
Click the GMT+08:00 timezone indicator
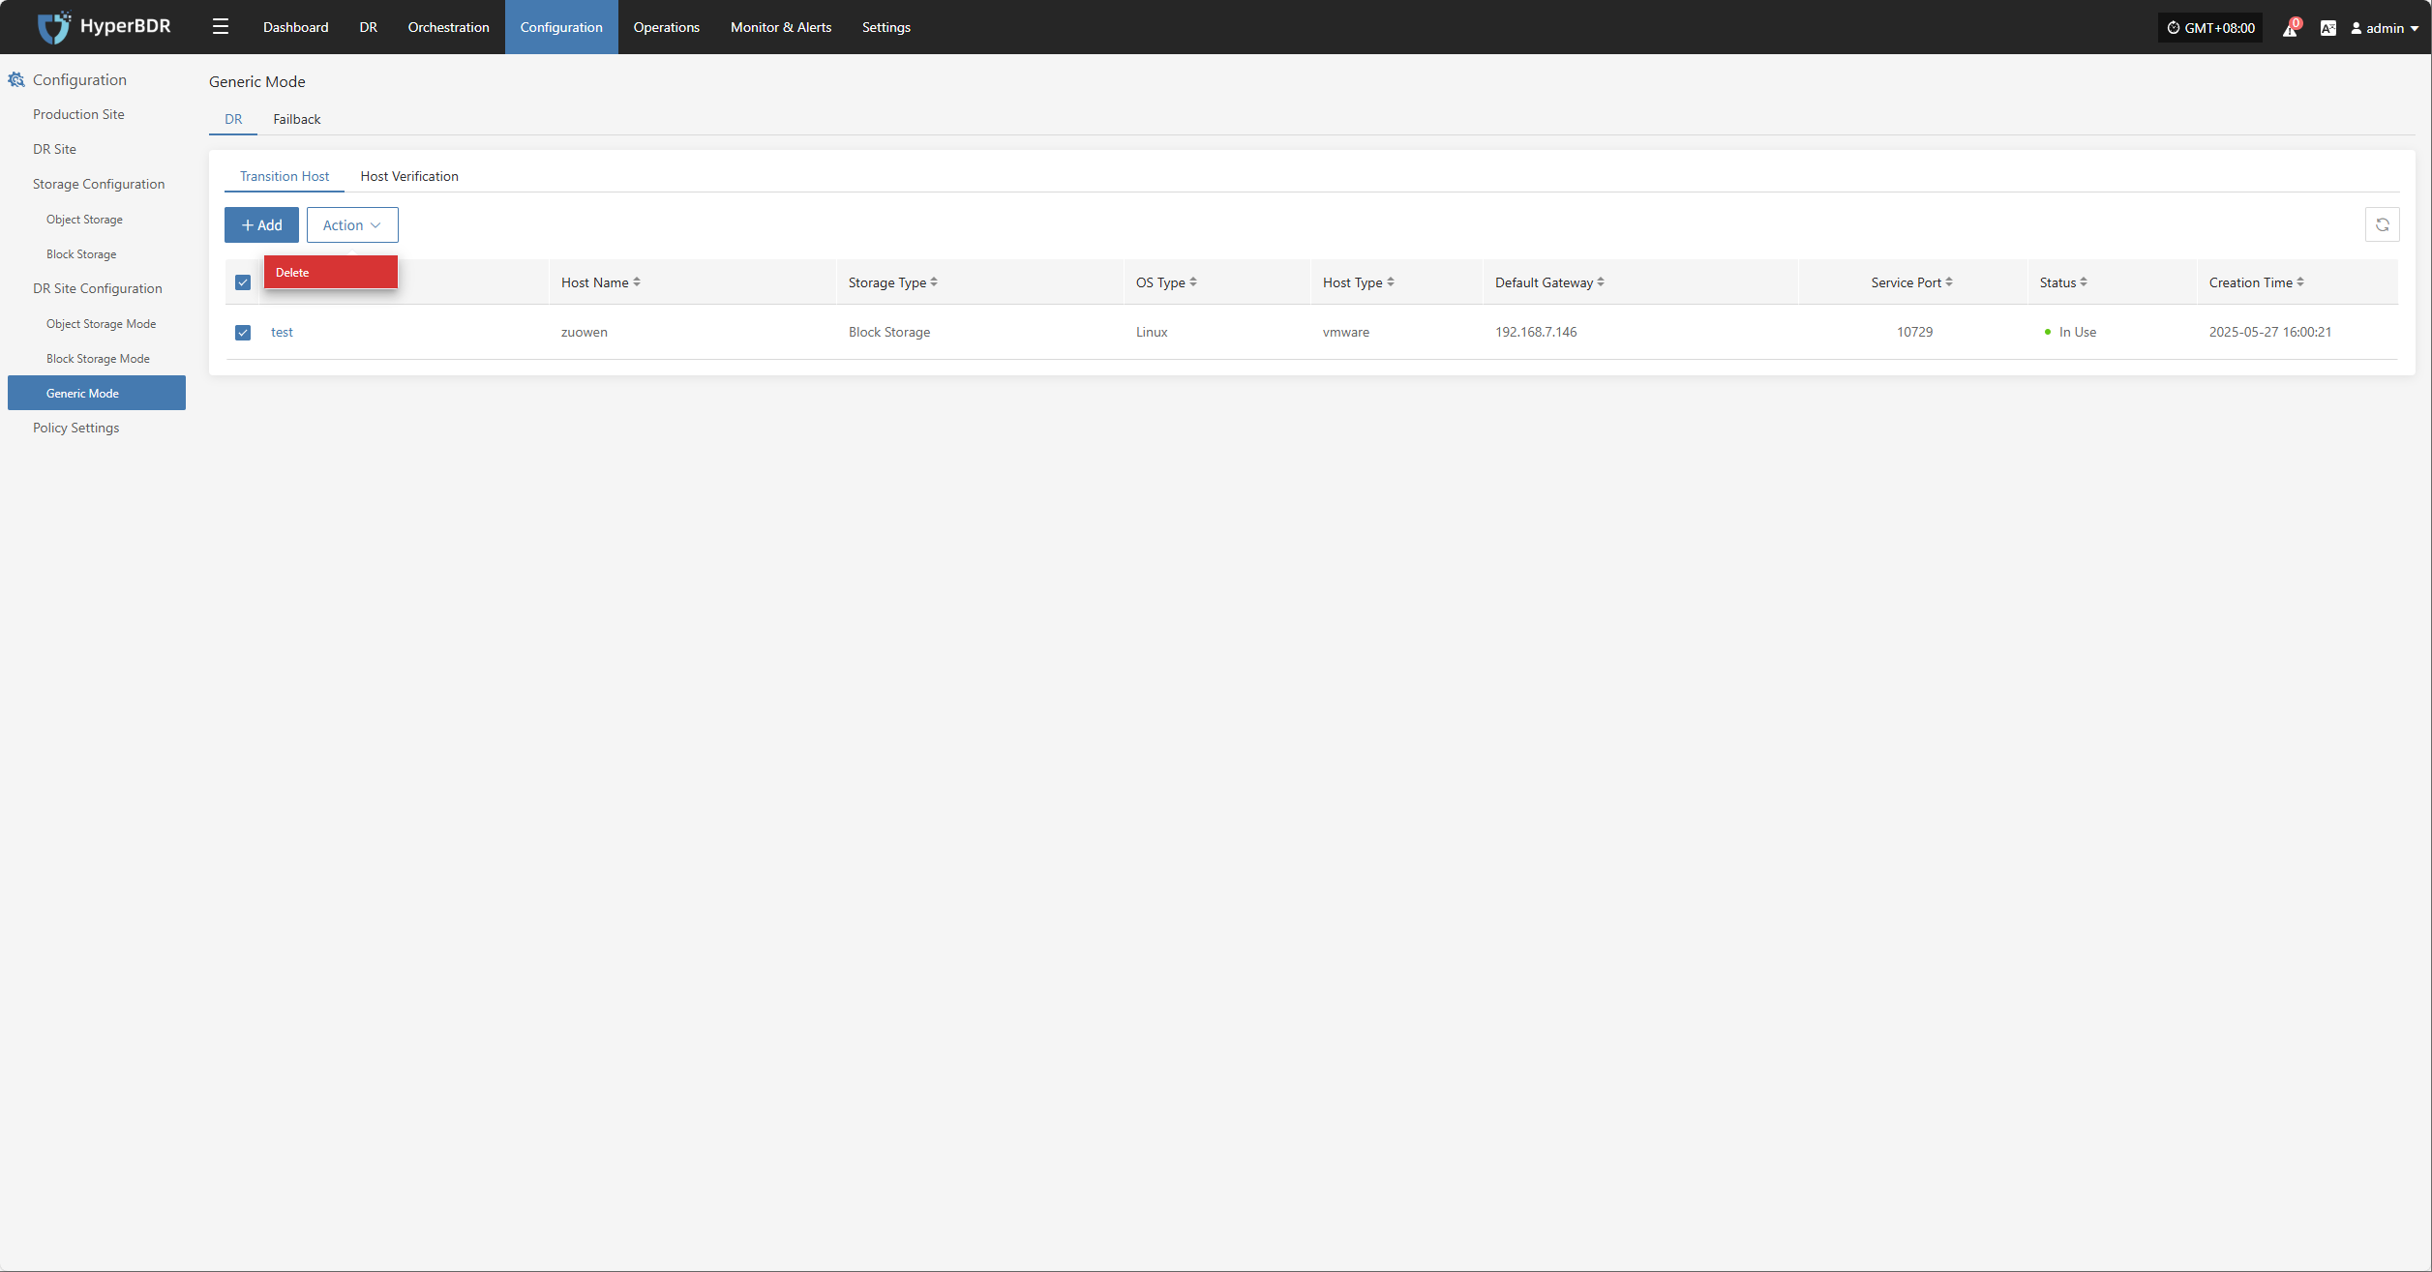click(2210, 28)
